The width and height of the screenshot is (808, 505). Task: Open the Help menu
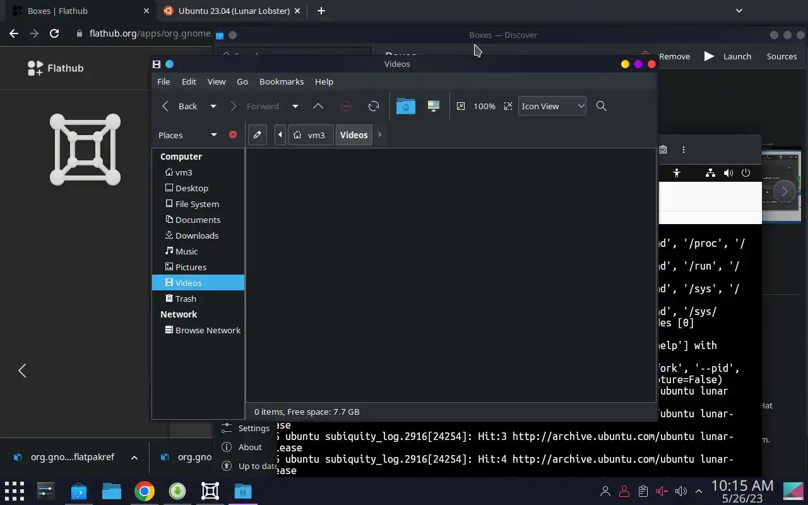pyautogui.click(x=324, y=81)
